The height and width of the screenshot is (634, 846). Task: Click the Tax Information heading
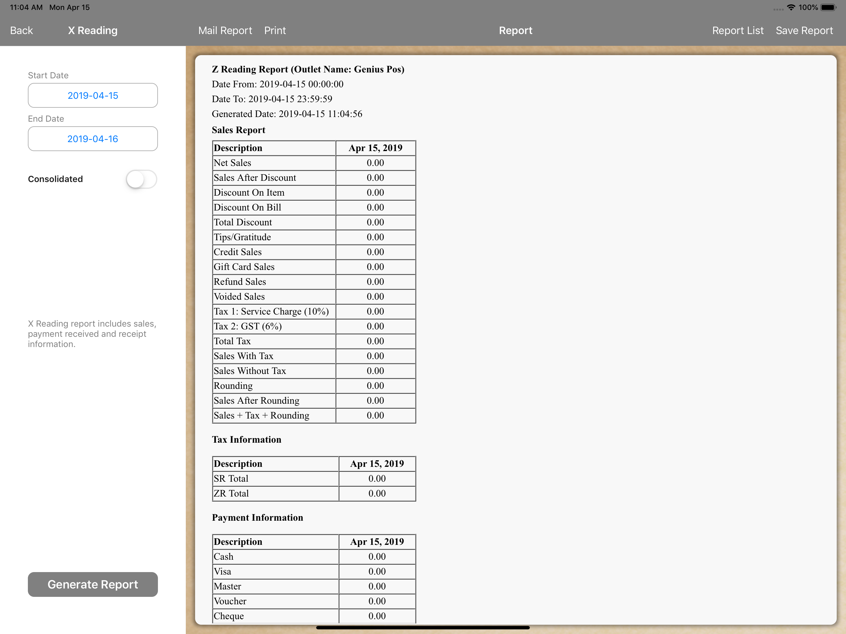(246, 440)
